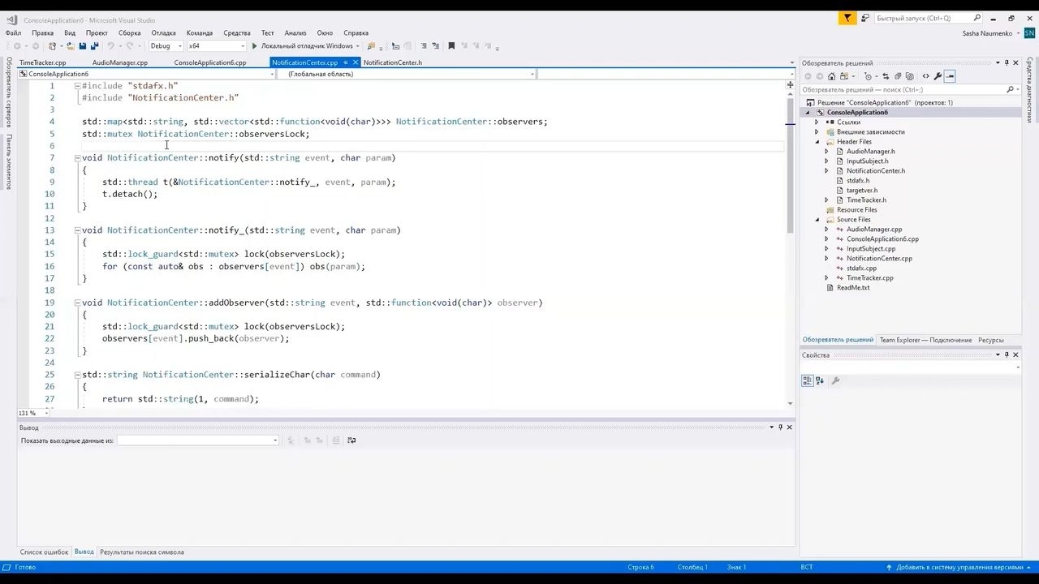Select NotificationCenter.h in Solution Explorer

click(875, 171)
